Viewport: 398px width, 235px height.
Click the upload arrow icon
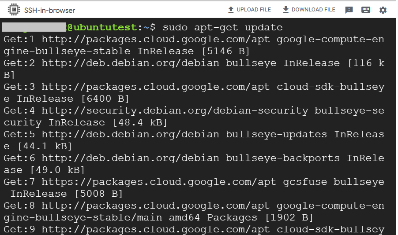tap(231, 10)
